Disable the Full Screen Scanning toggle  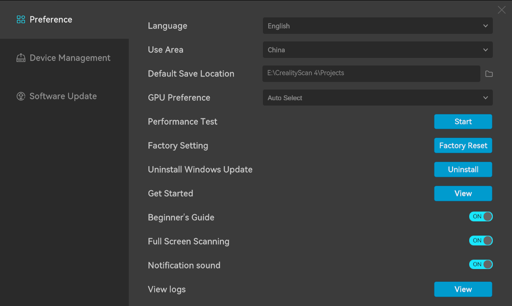coord(480,241)
